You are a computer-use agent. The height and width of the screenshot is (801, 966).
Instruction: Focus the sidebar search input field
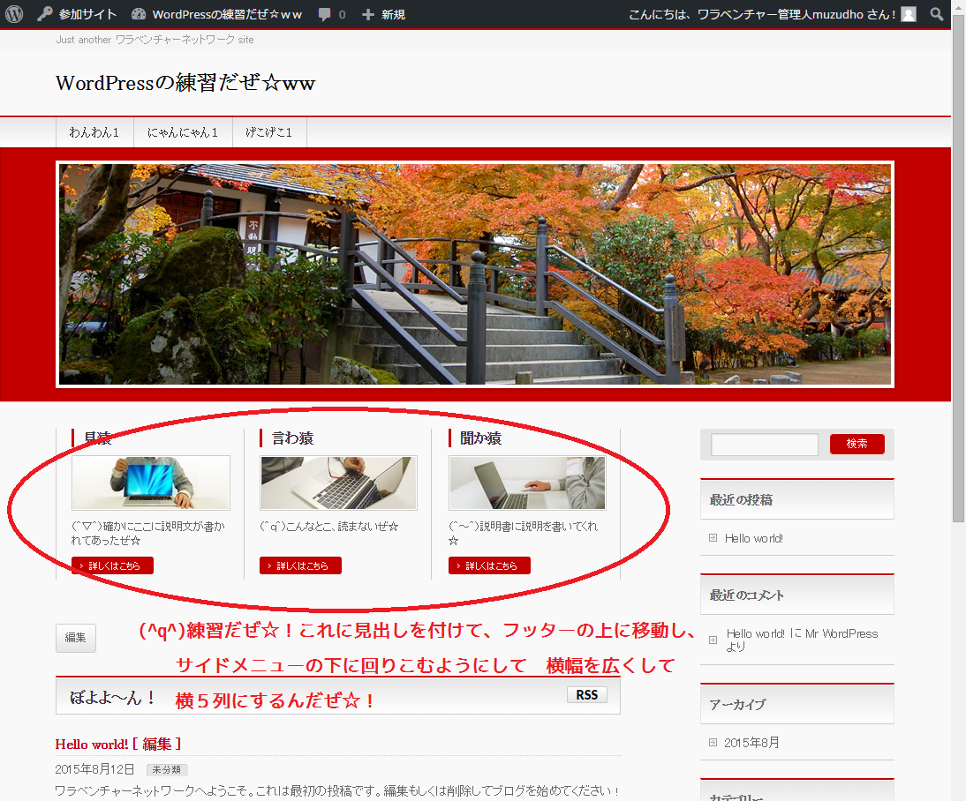(765, 444)
